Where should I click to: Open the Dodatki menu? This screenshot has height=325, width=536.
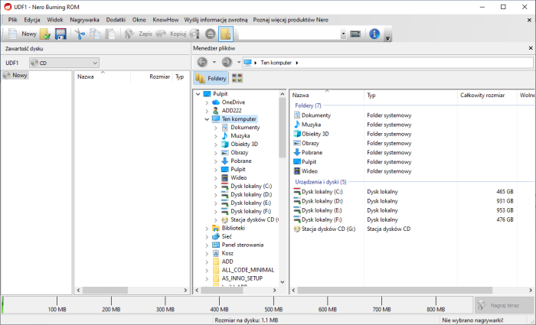tap(116, 20)
